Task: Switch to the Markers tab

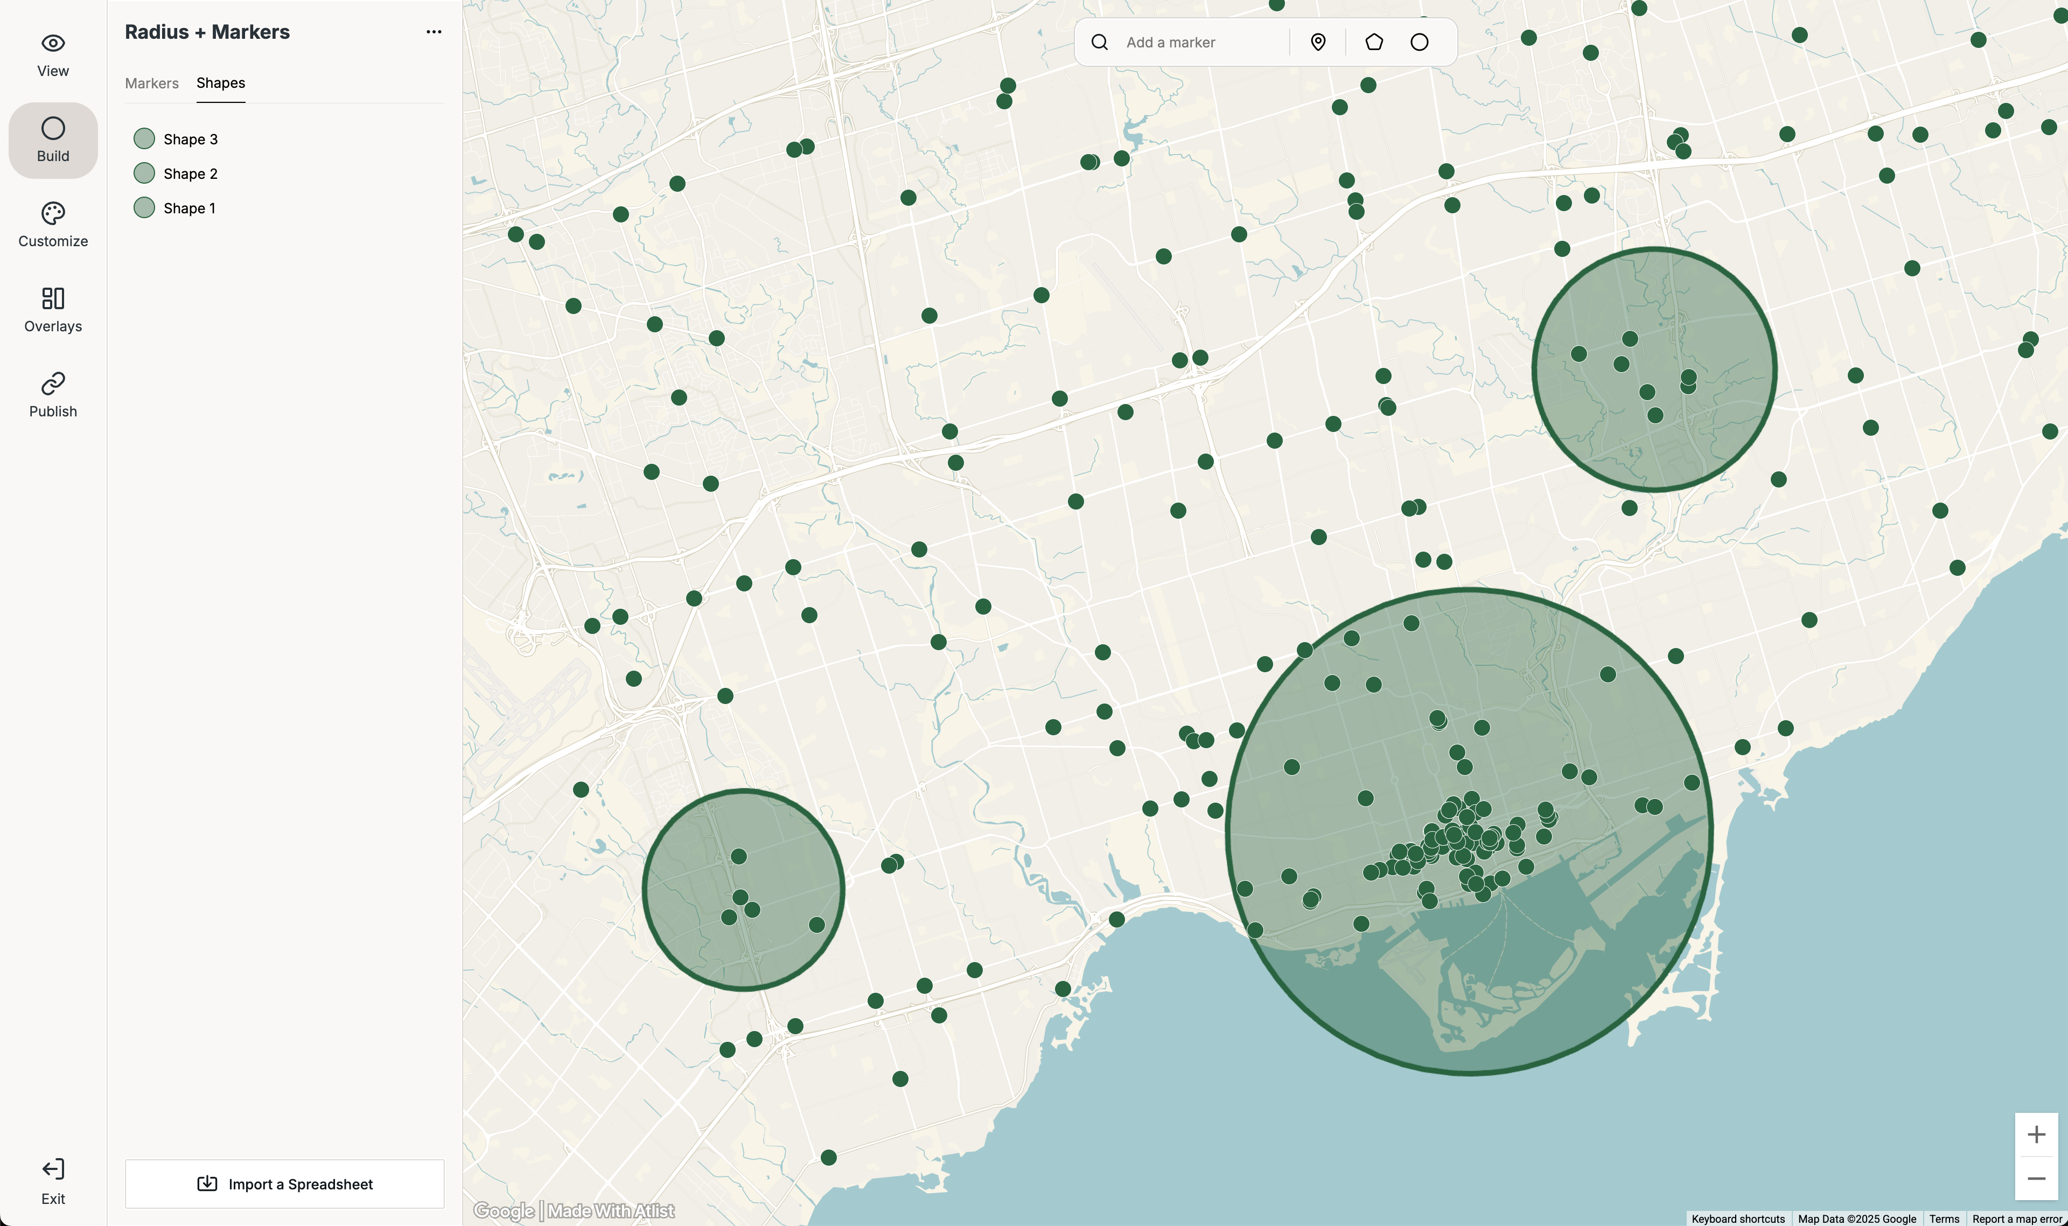Action: click(x=152, y=83)
